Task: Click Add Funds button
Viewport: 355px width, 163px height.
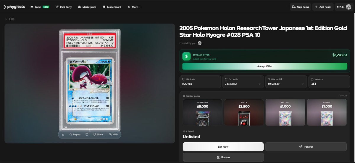Action: [323, 7]
